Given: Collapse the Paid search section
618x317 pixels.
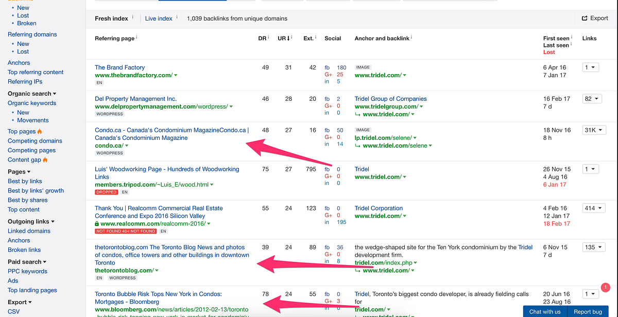Looking at the screenshot, I should point(28,262).
